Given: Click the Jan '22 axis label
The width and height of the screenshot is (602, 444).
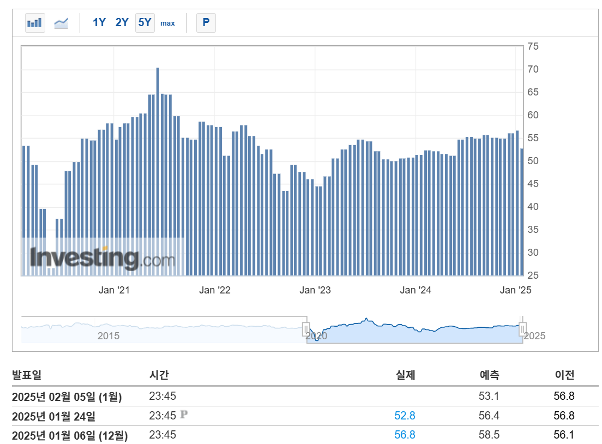Looking at the screenshot, I should coord(215,290).
